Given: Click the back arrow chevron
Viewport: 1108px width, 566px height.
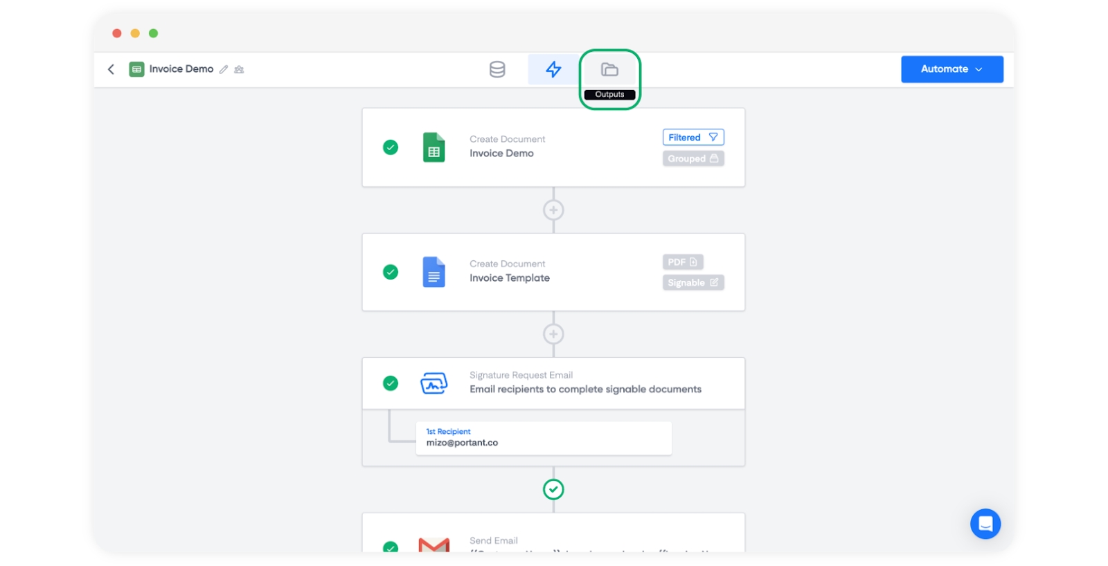Looking at the screenshot, I should [111, 69].
